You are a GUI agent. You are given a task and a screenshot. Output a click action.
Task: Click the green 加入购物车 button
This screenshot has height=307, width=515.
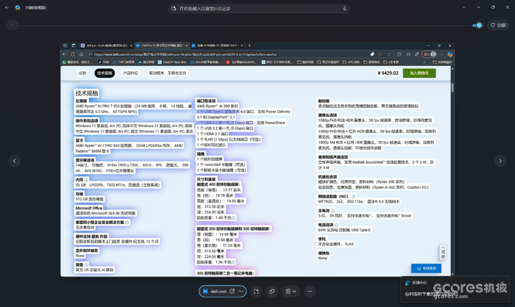pos(419,73)
